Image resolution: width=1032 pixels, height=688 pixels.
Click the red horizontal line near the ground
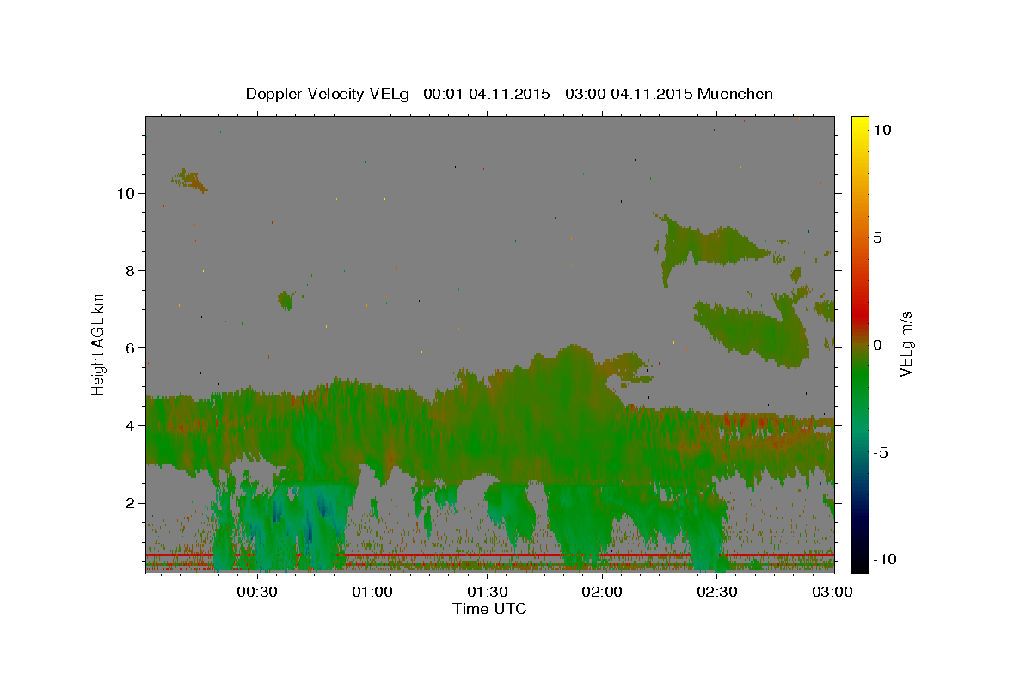[x=489, y=556]
